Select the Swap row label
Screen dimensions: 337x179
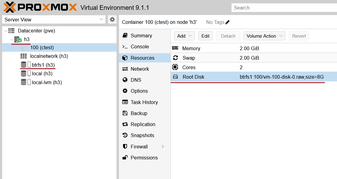click(x=189, y=58)
